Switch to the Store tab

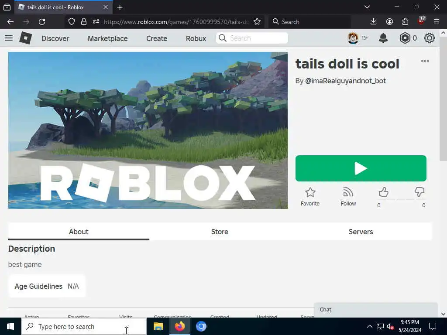pyautogui.click(x=220, y=232)
